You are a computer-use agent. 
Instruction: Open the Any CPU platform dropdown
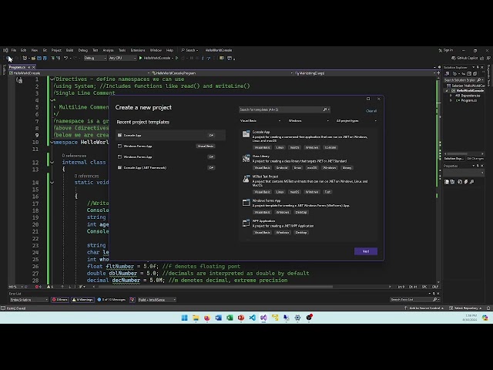coord(122,58)
